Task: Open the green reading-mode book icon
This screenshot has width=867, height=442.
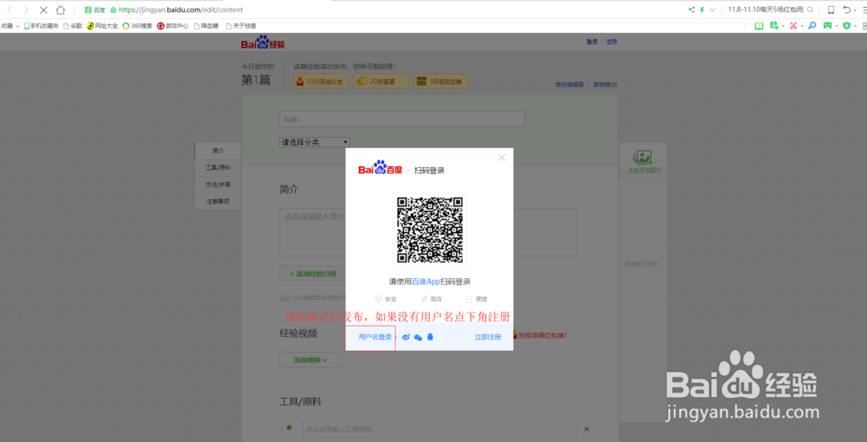Action: point(759,25)
